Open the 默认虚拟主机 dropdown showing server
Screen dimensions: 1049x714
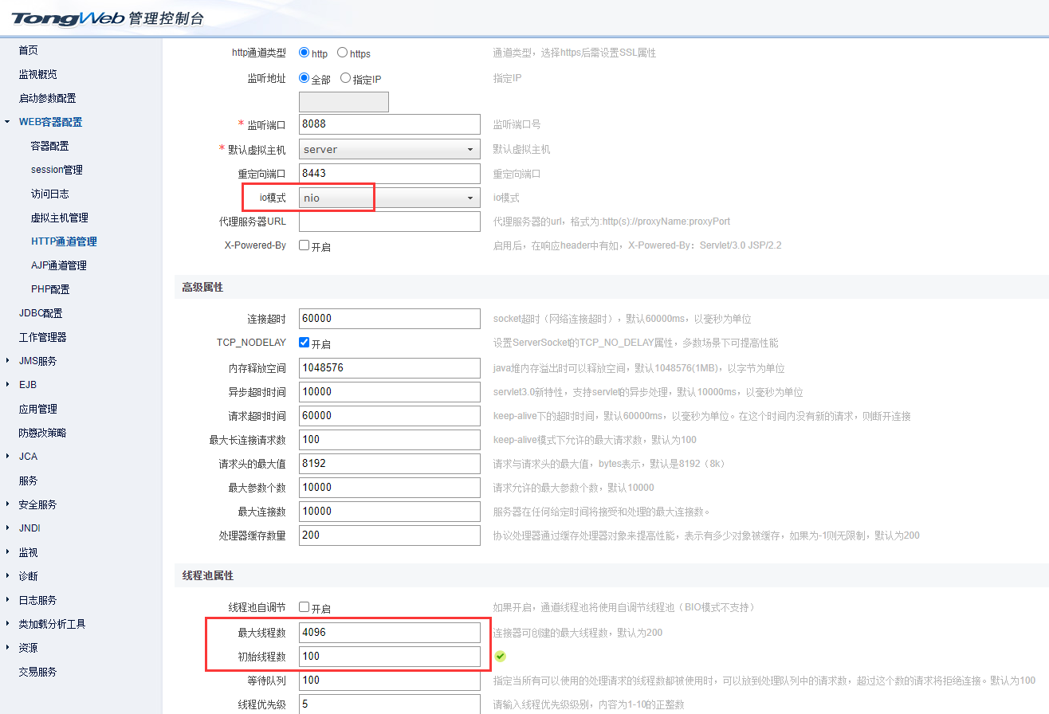(x=390, y=149)
